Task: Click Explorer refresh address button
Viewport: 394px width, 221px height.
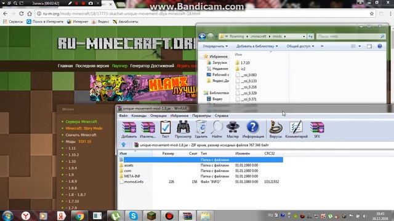Action: (310, 36)
